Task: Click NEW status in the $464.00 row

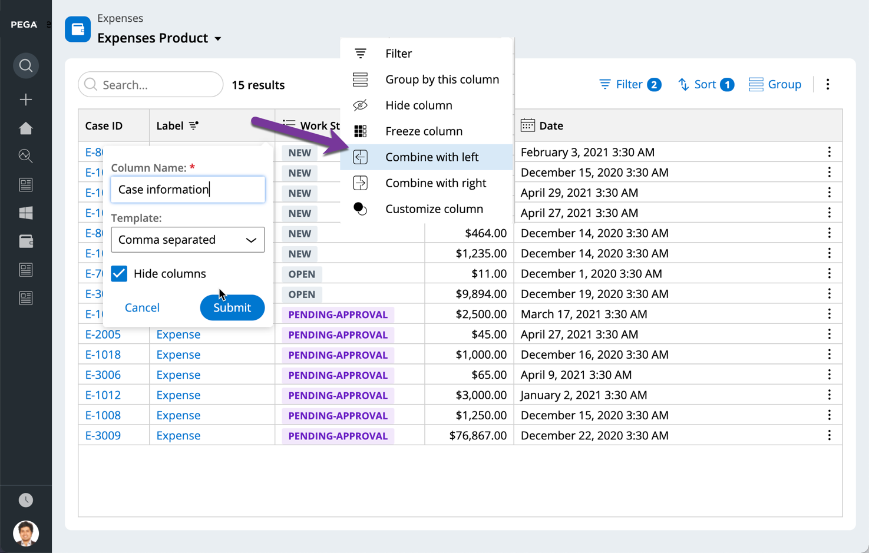Action: point(299,233)
